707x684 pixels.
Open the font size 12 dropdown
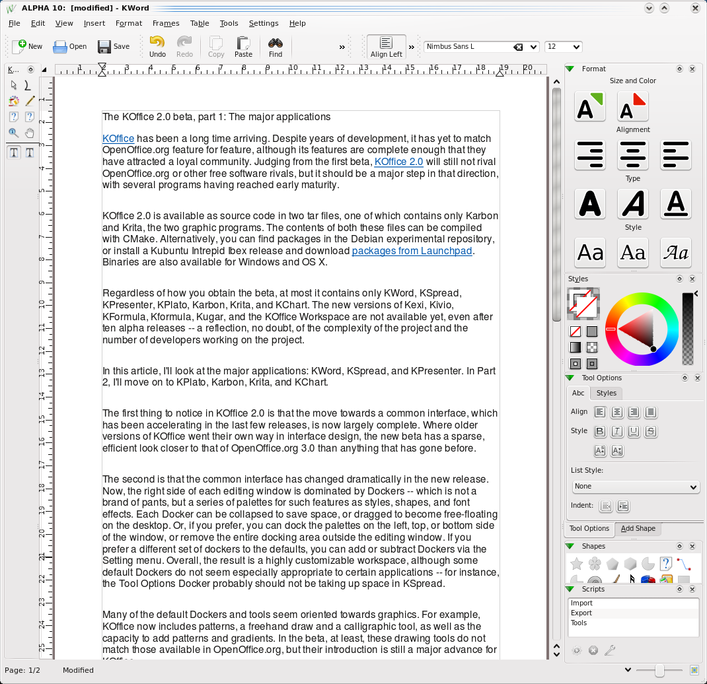click(x=563, y=47)
